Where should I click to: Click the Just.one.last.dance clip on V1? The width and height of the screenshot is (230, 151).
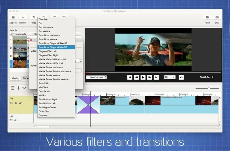click(x=178, y=105)
